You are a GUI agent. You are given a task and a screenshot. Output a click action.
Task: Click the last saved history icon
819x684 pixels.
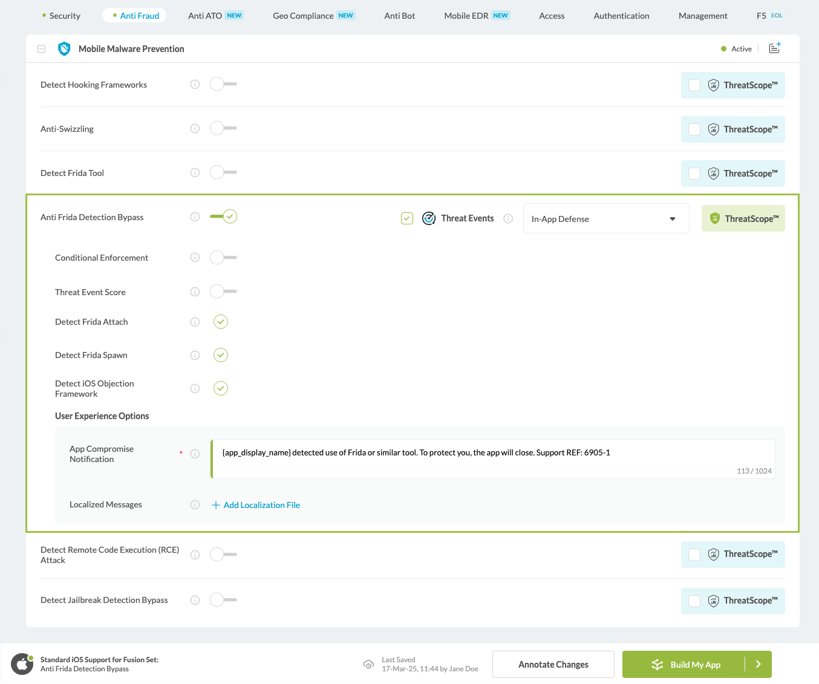click(x=368, y=664)
